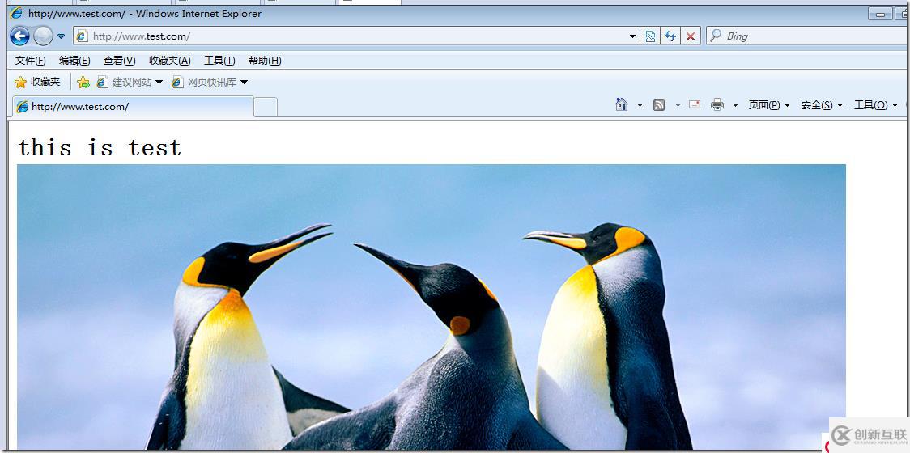Click the Read Mail icon

tap(695, 104)
